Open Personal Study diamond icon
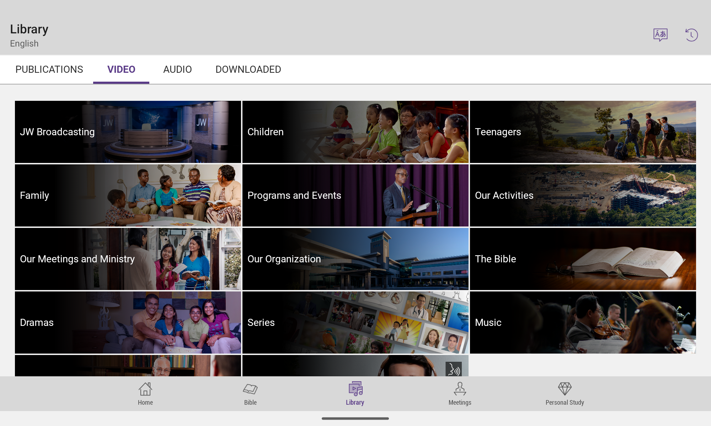711x426 pixels. pyautogui.click(x=565, y=393)
